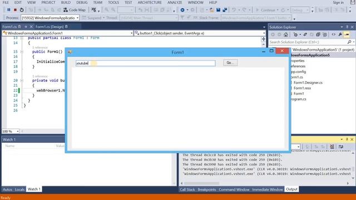Click the Show All Files icon in Solution Explorer
This screenshot has height=200, width=356.
pyautogui.click(x=325, y=34)
